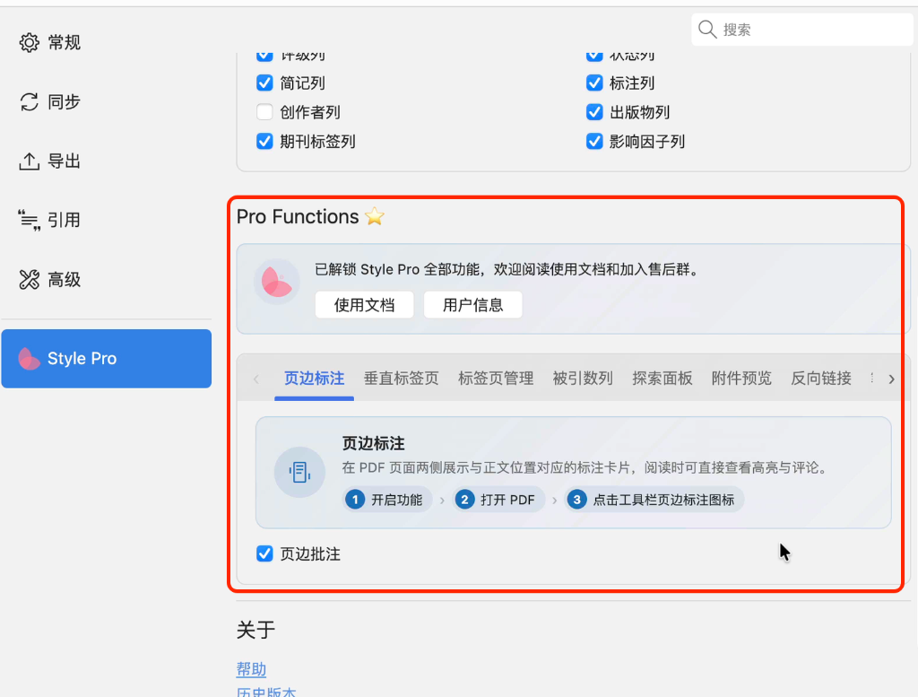Click the Style Pro logo in unlock banner
The height and width of the screenshot is (697, 918).
(276, 282)
